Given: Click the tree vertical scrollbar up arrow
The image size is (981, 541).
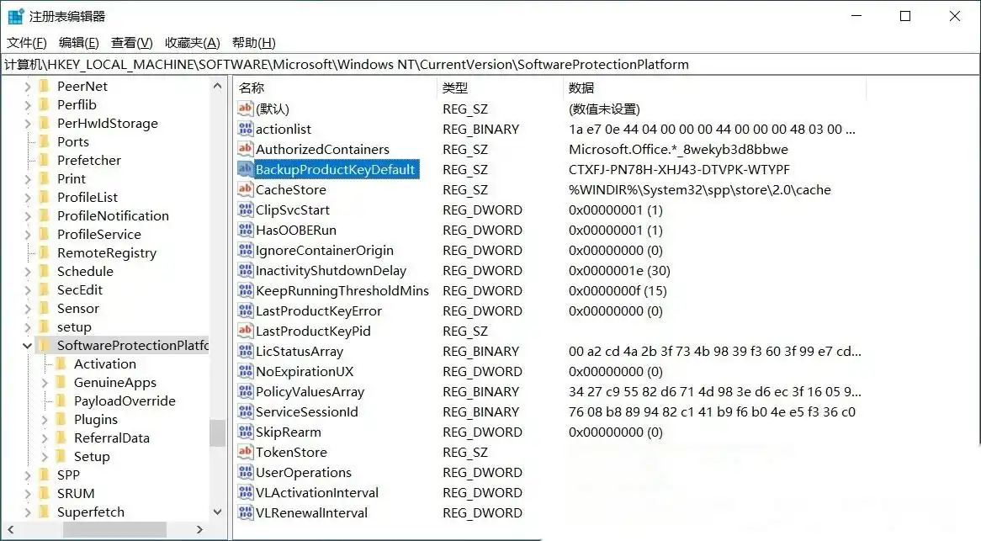Looking at the screenshot, I should [217, 86].
